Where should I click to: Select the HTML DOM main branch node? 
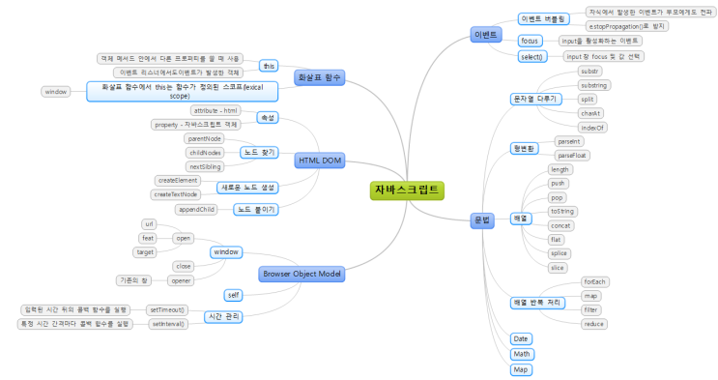pos(320,161)
